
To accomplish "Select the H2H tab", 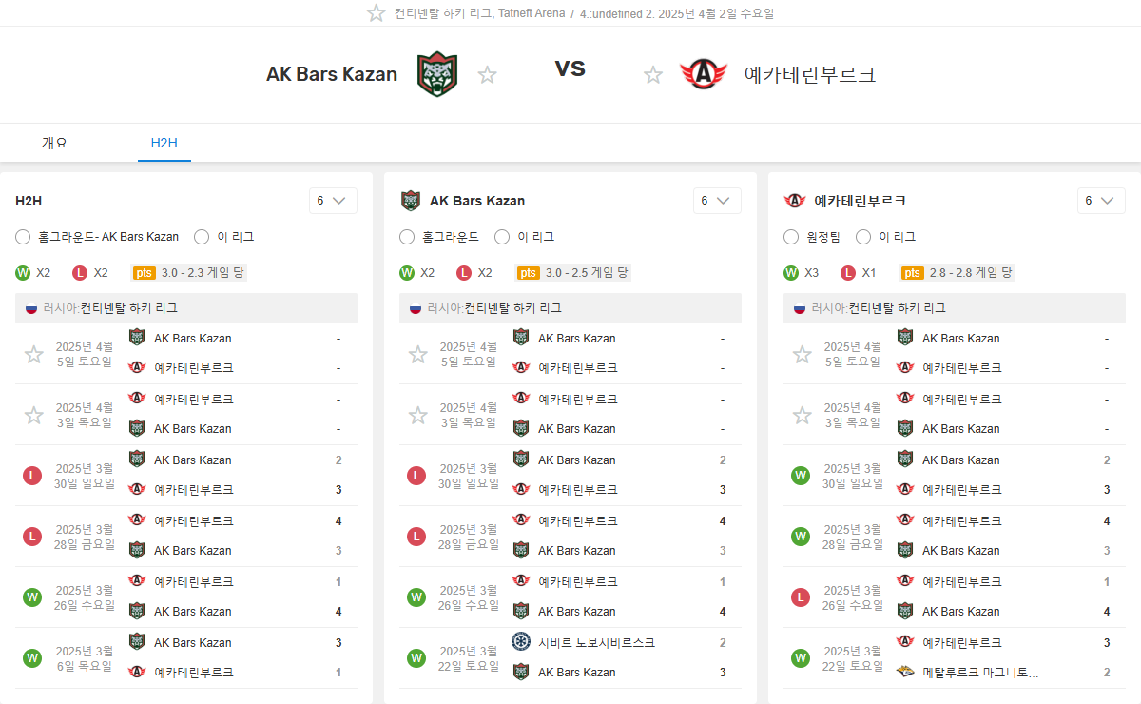I will coord(164,143).
